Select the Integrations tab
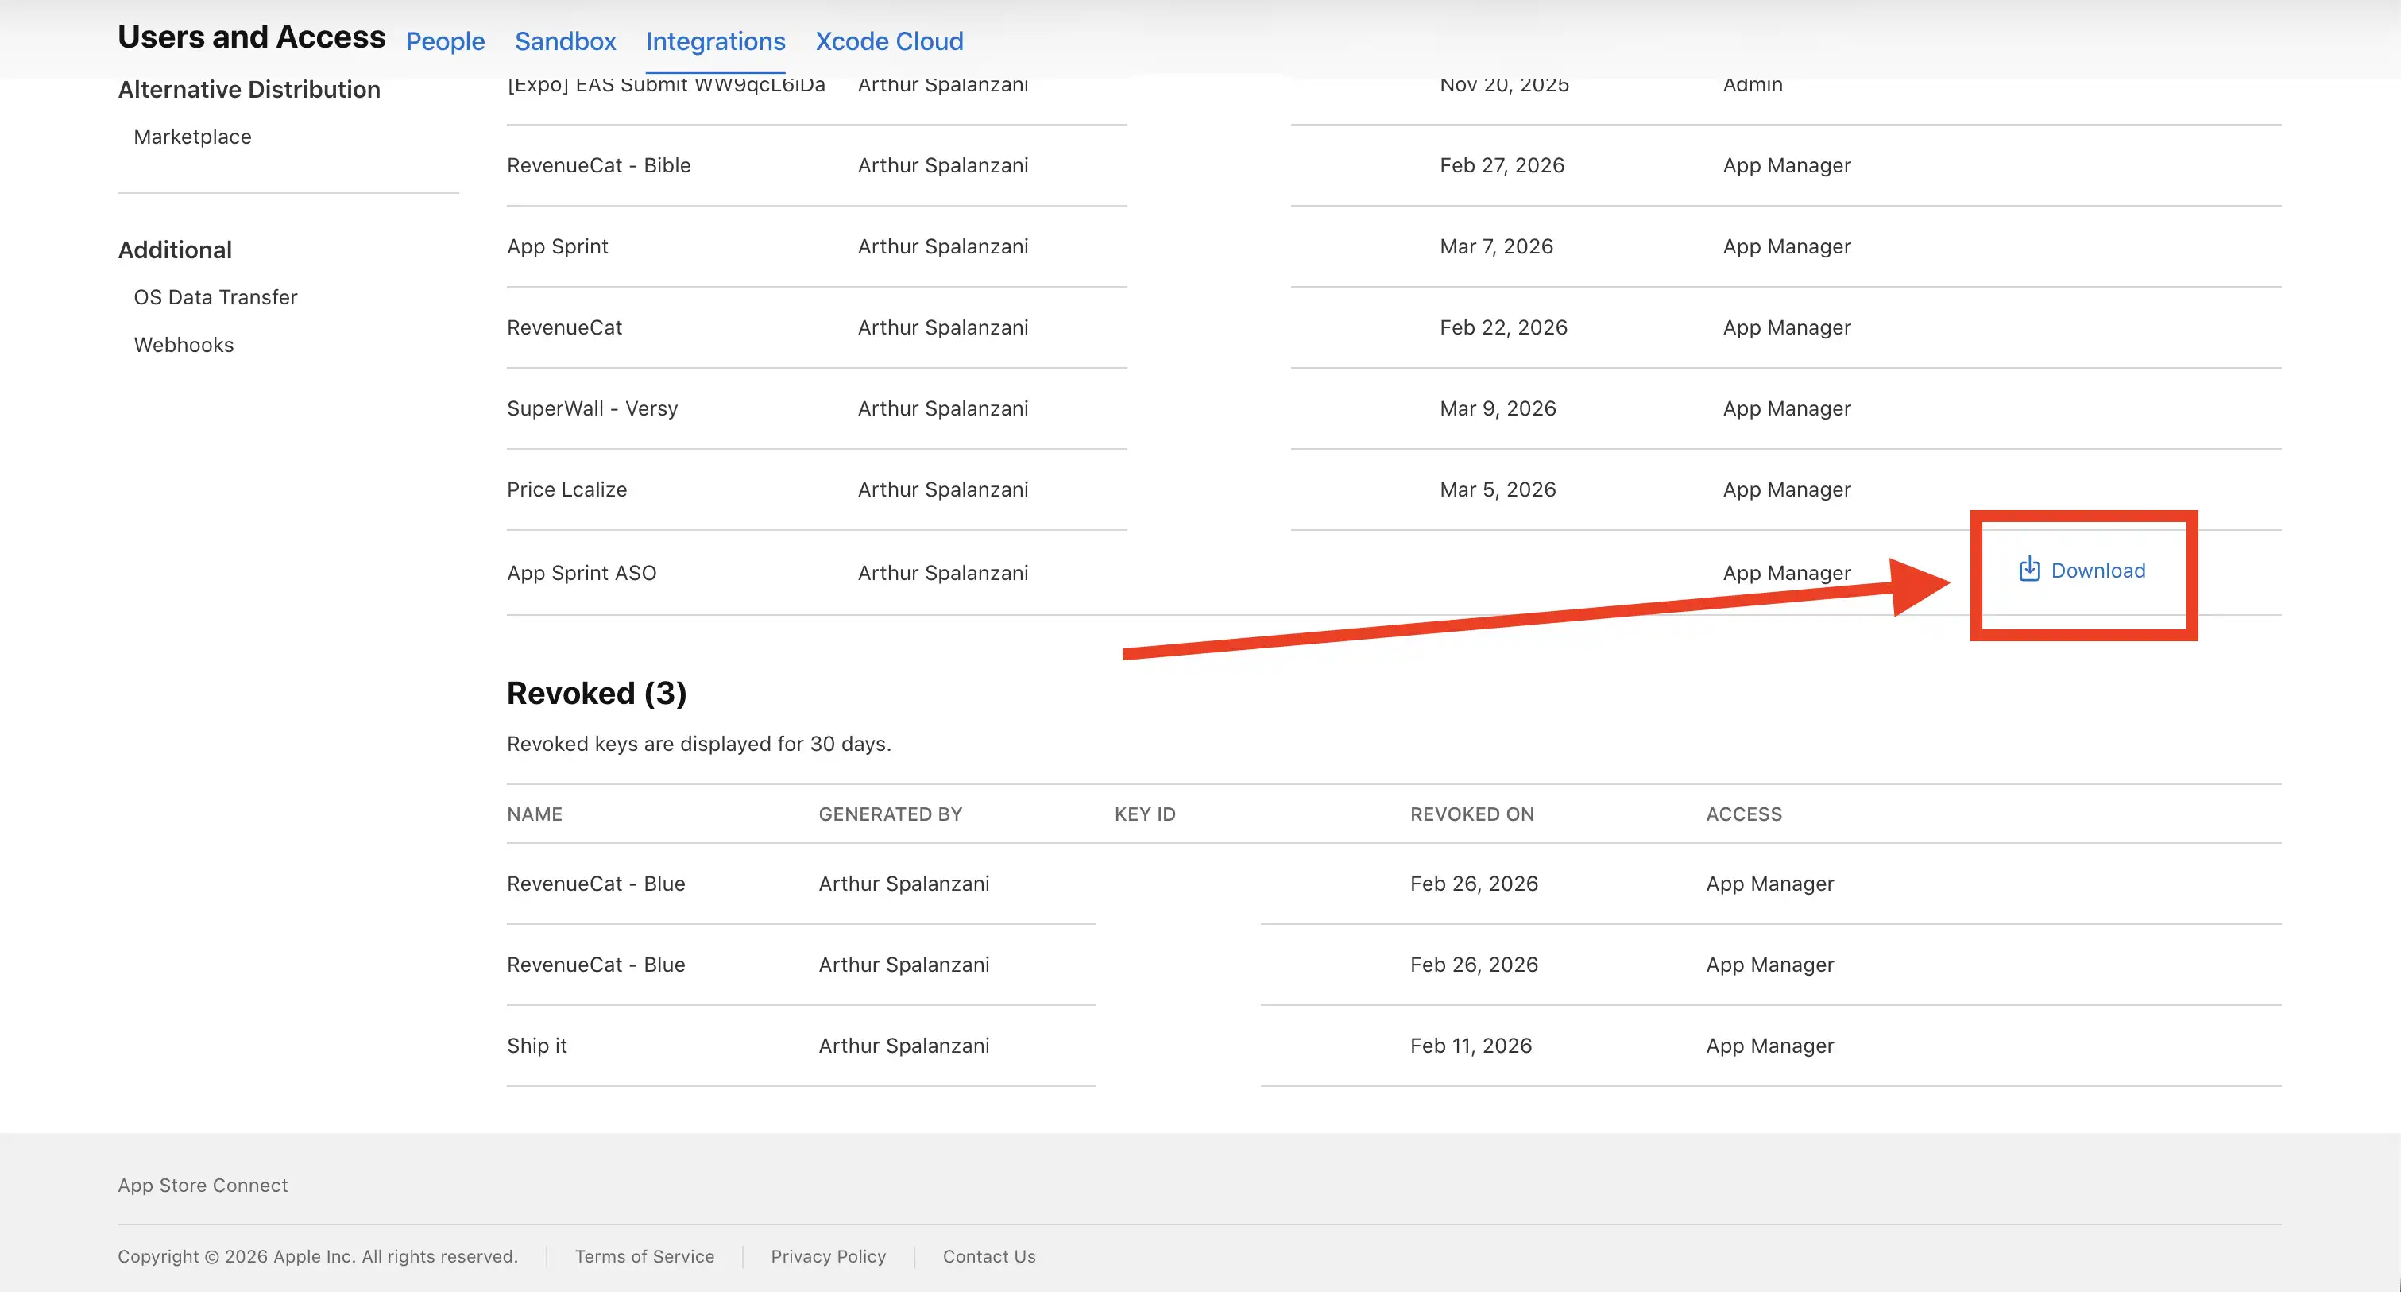2401x1292 pixels. (716, 41)
